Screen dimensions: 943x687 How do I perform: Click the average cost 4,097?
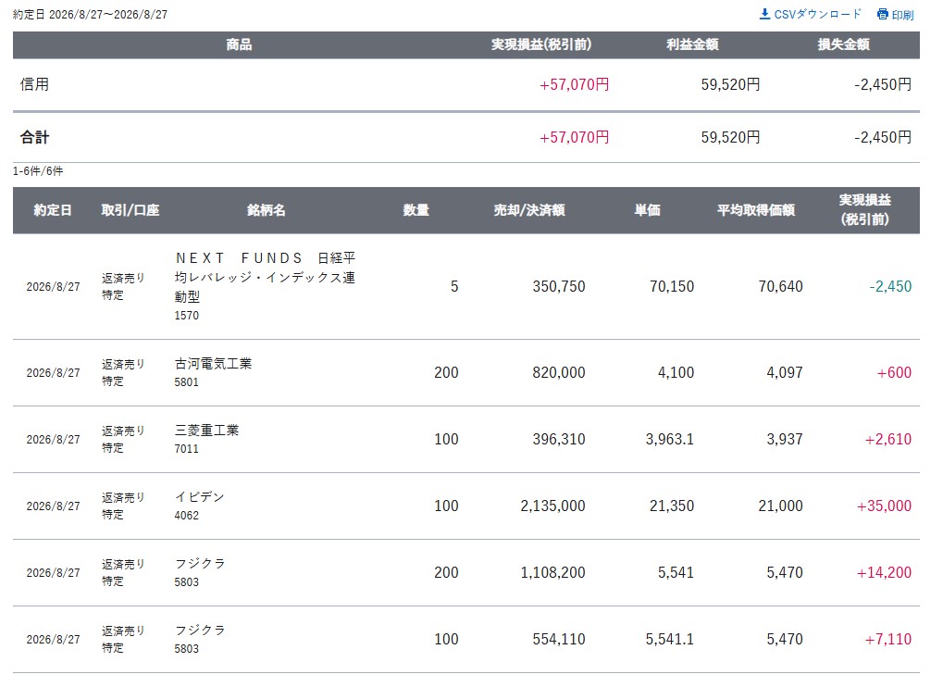(785, 372)
